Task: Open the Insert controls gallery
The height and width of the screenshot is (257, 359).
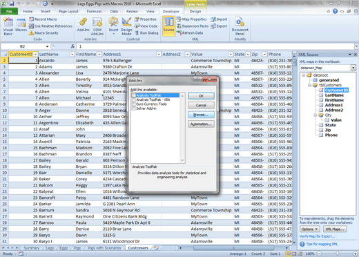Action: 113,26
